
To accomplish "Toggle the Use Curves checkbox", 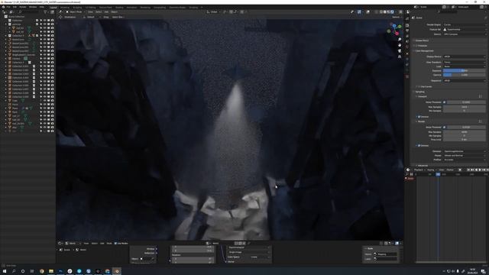I will [419, 86].
